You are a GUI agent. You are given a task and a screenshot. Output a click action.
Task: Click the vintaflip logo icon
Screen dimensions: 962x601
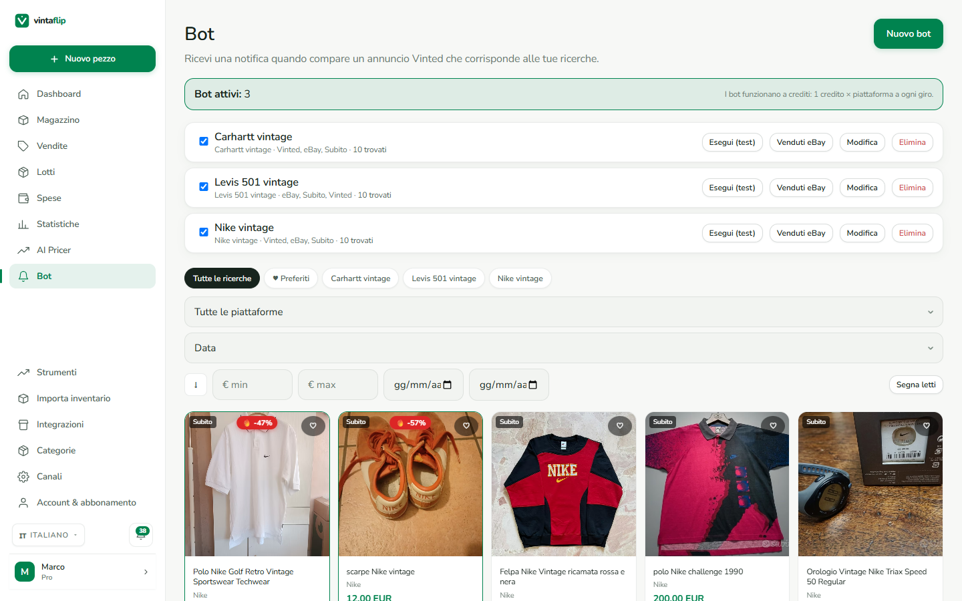(22, 21)
